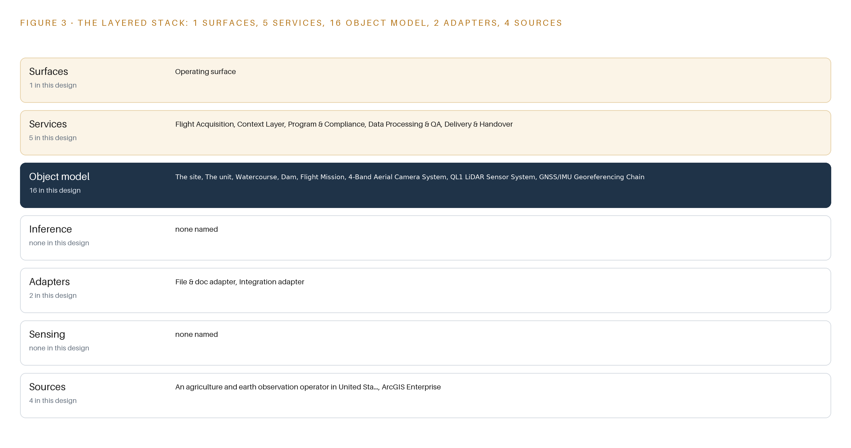Image resolution: width=851 pixels, height=448 pixels.
Task: Select '2 in this design' count
Action: (x=53, y=295)
